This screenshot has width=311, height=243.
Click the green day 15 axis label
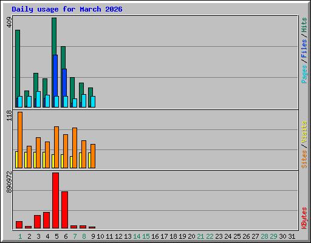coord(146,236)
